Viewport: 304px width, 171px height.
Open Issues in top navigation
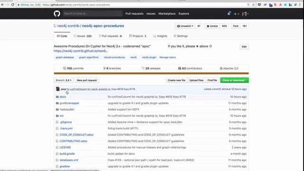(x=151, y=14)
